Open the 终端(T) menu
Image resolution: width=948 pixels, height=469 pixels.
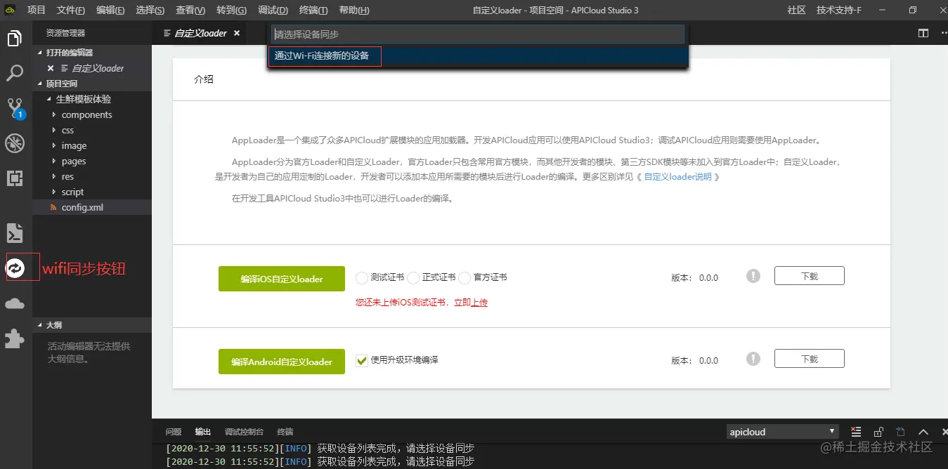[313, 11]
